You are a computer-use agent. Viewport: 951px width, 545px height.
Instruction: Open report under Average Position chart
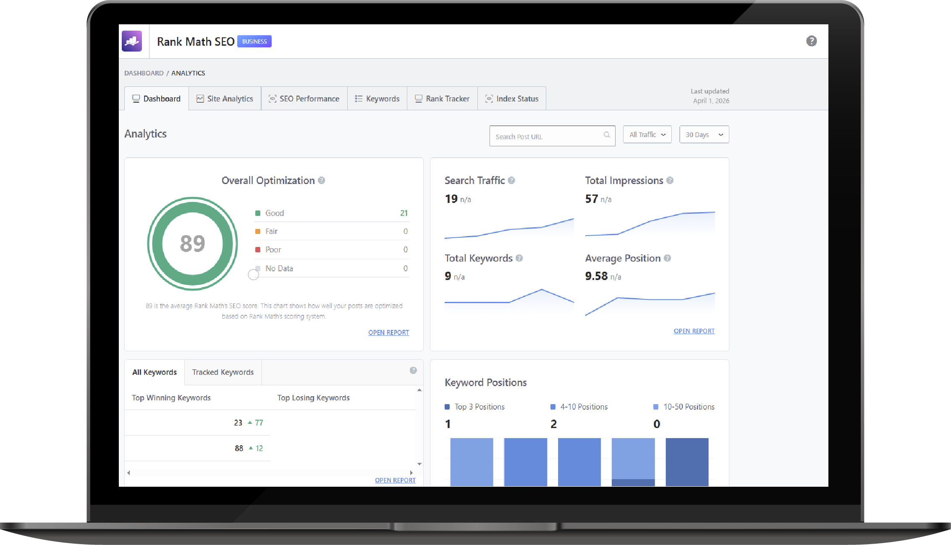694,331
